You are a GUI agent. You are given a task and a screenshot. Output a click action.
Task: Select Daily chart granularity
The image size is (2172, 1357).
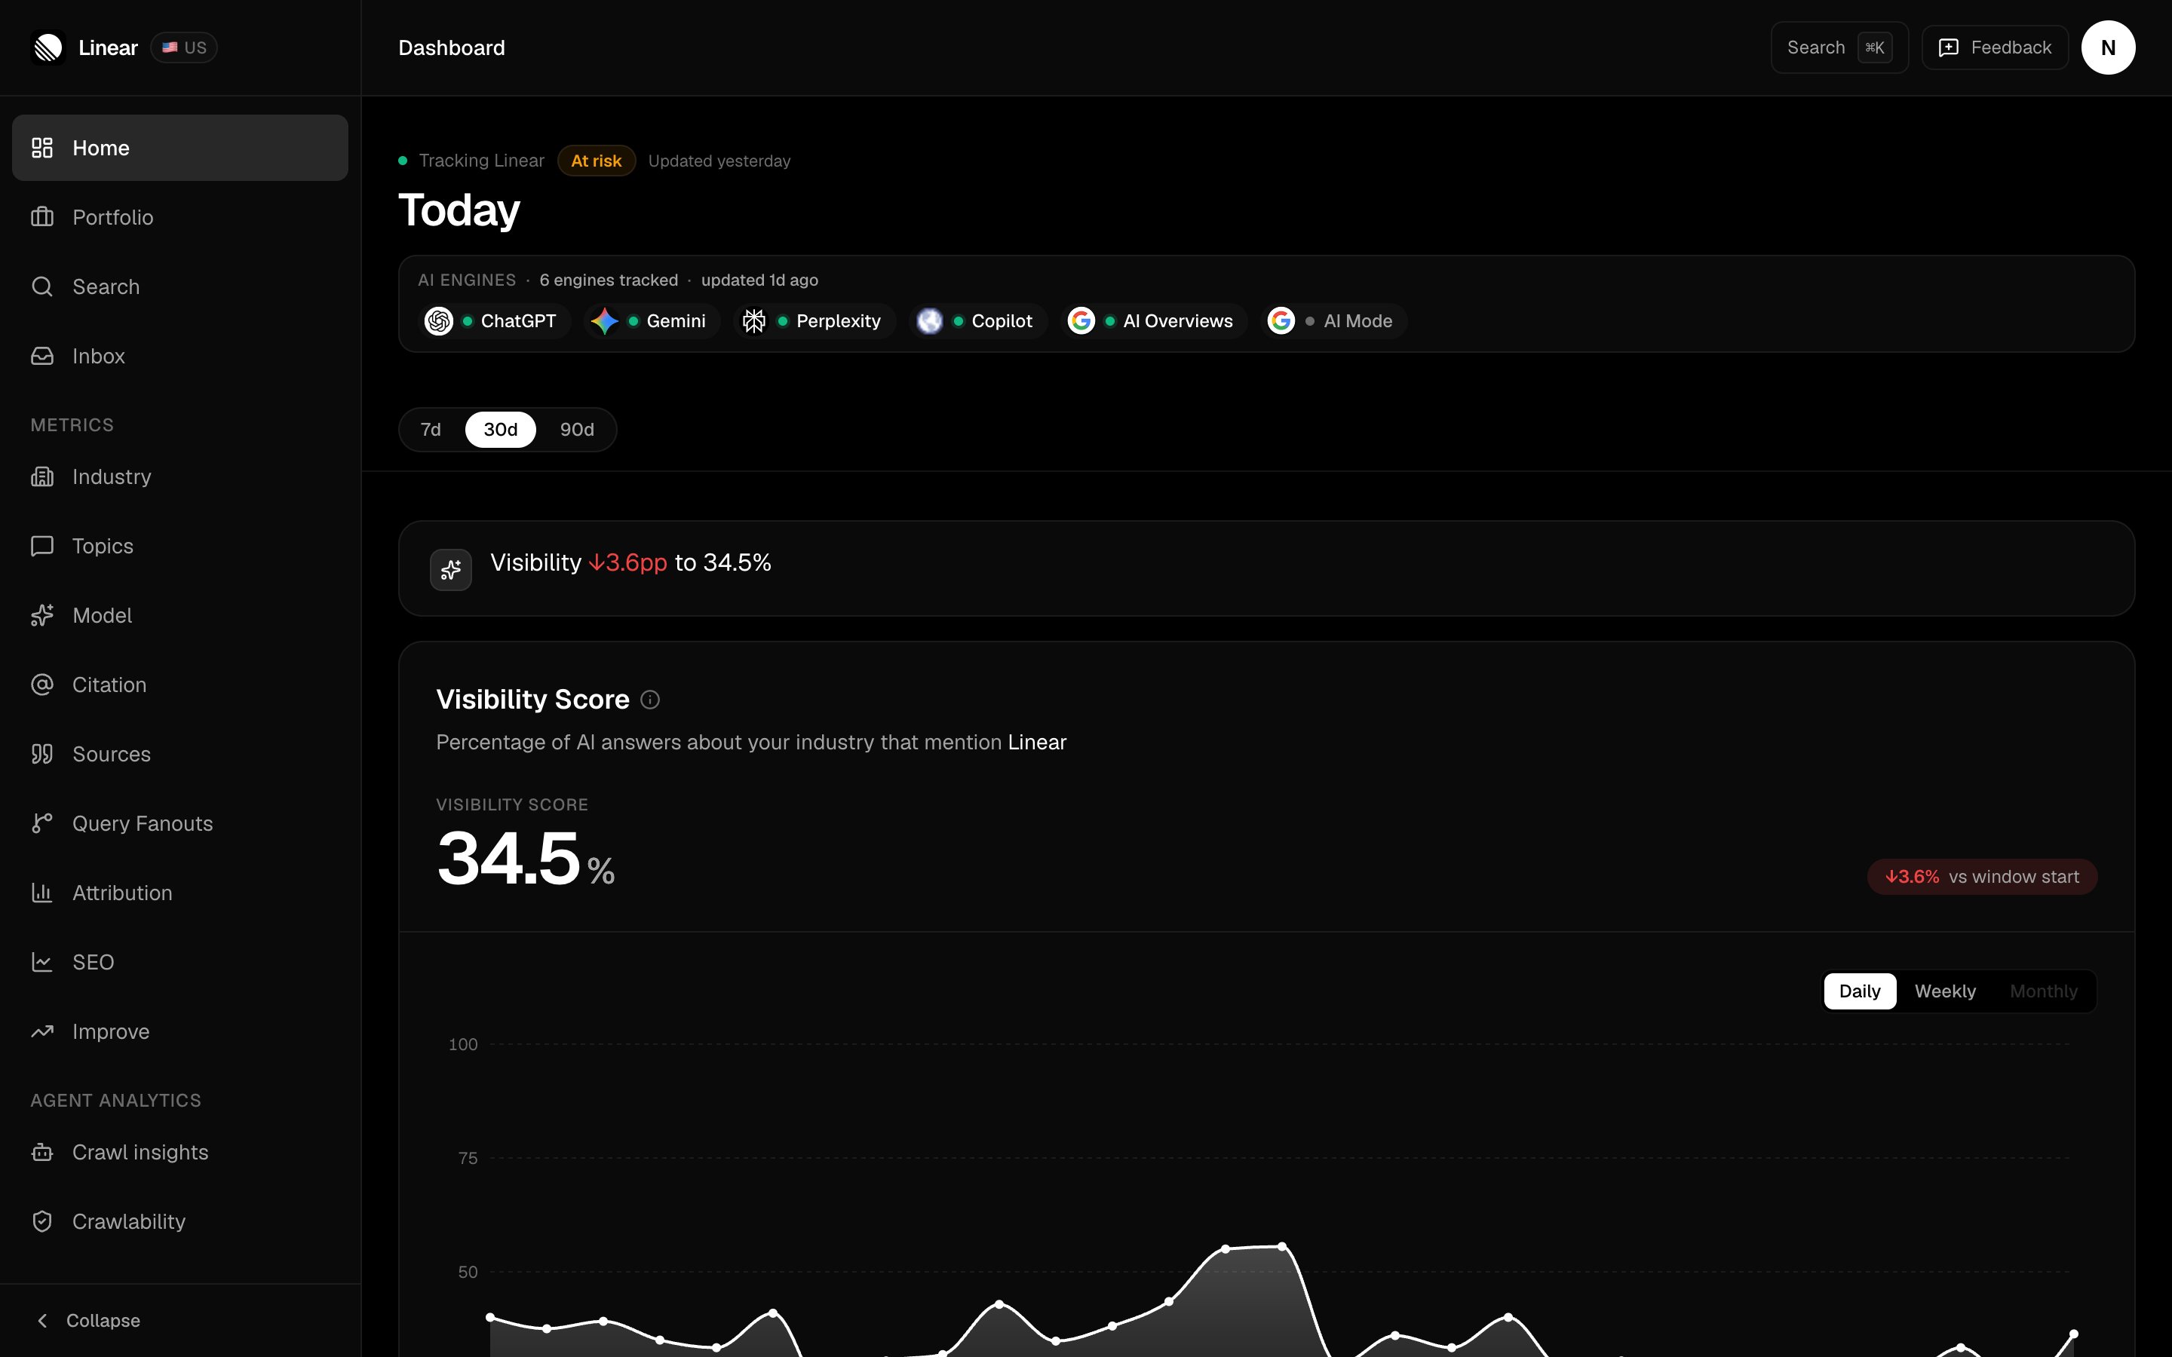1860,991
